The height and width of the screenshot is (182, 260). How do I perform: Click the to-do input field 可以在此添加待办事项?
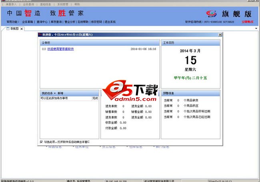(x=66, y=98)
